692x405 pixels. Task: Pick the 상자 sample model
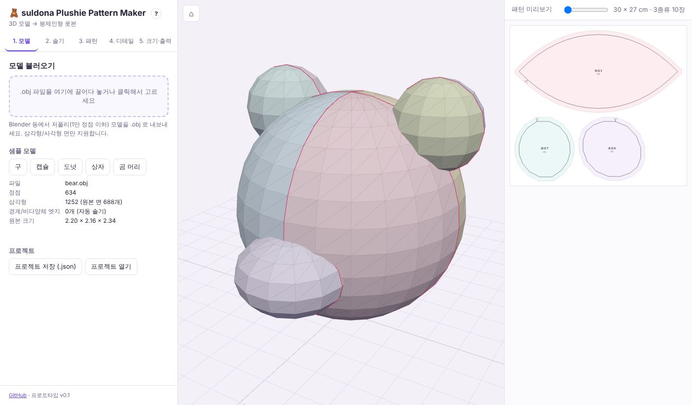tap(98, 167)
